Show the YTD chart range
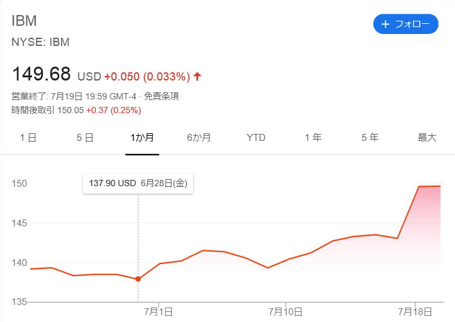455x322 pixels. pos(256,138)
